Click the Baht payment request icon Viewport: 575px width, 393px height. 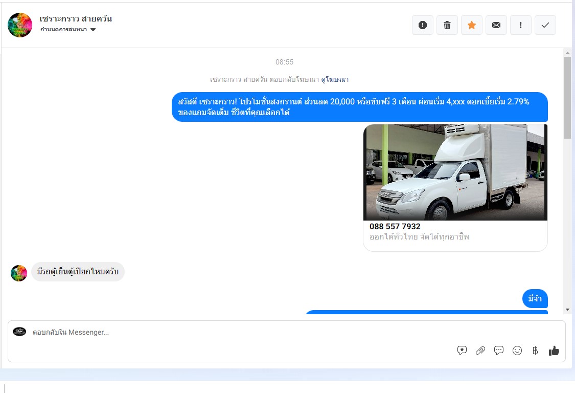[535, 351]
